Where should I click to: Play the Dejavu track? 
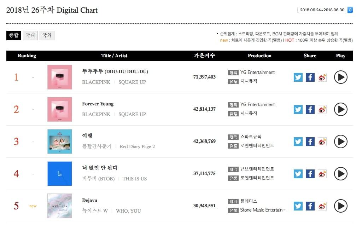[x=340, y=206]
